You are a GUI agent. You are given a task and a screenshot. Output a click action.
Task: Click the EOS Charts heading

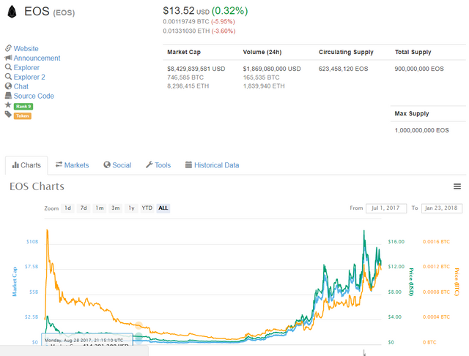pyautogui.click(x=37, y=186)
